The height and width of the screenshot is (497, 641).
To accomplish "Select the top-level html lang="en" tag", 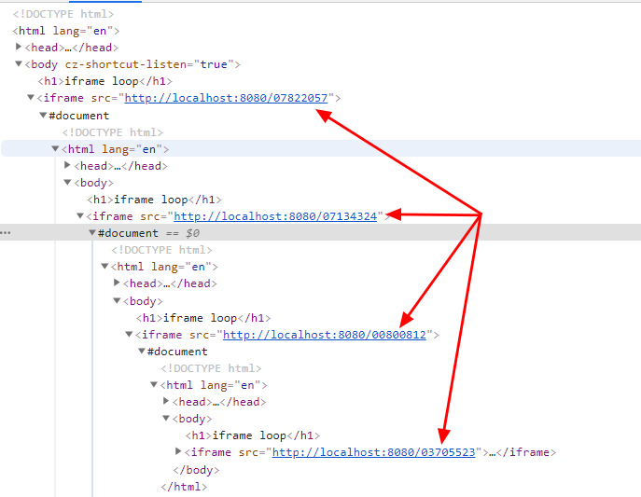I will coord(65,31).
